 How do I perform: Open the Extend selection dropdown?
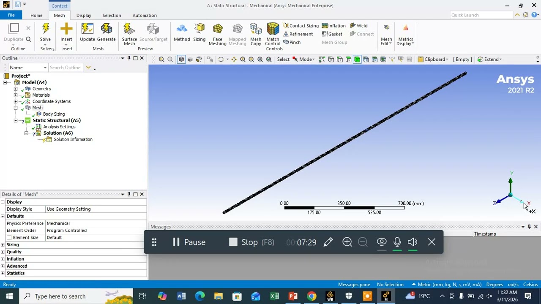(x=489, y=60)
